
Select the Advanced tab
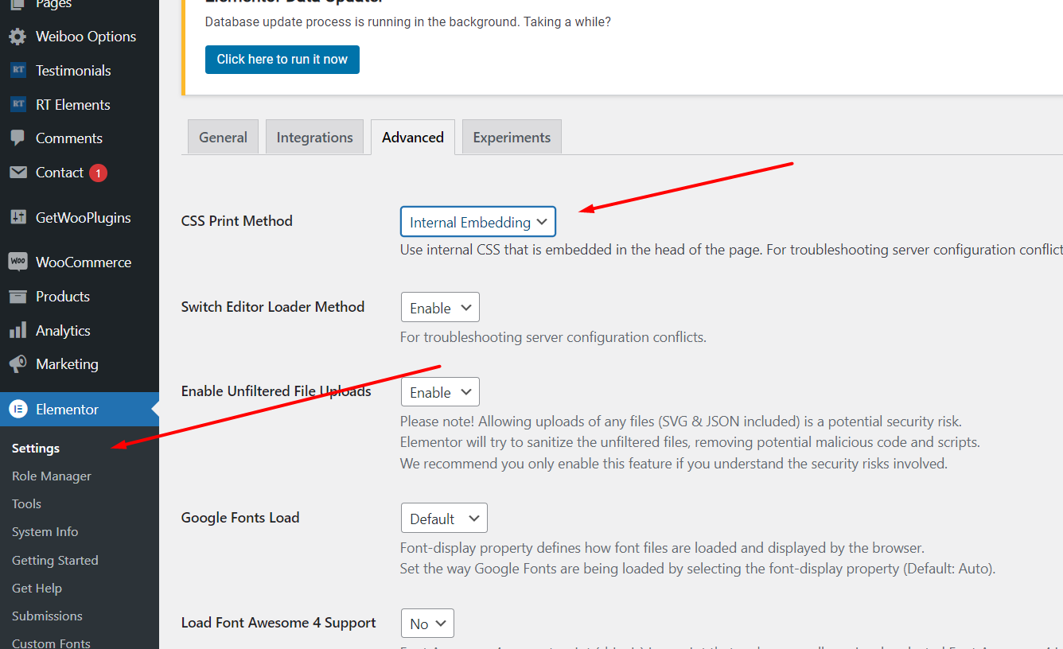tap(413, 137)
